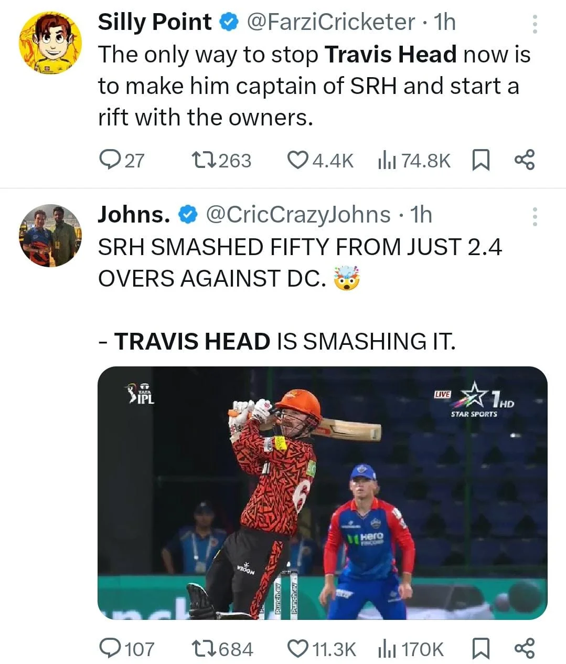Share the Johns SRH tweet
Viewport: 566px width, 664px height.
(x=525, y=649)
